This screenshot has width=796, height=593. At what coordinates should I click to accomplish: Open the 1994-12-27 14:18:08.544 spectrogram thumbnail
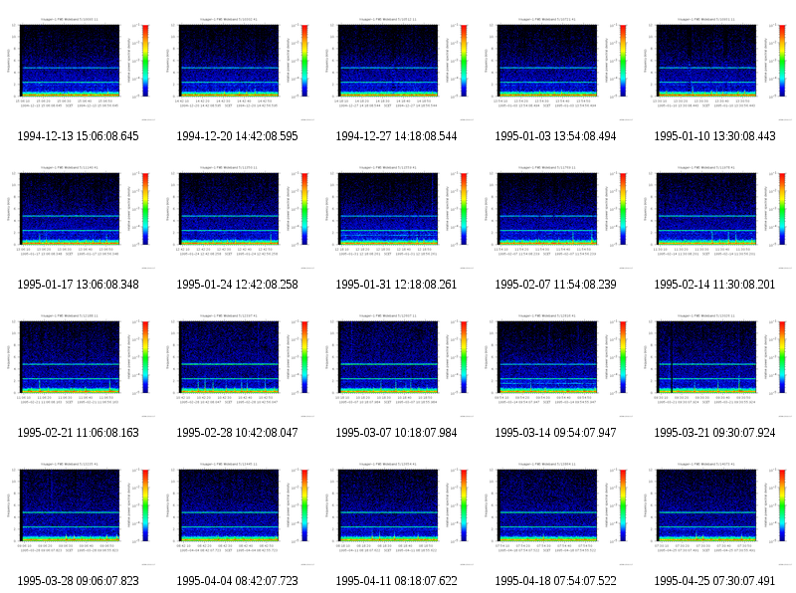[x=396, y=68]
